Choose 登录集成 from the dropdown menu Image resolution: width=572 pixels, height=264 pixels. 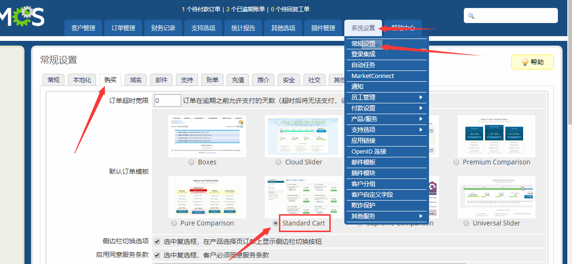tap(387, 54)
